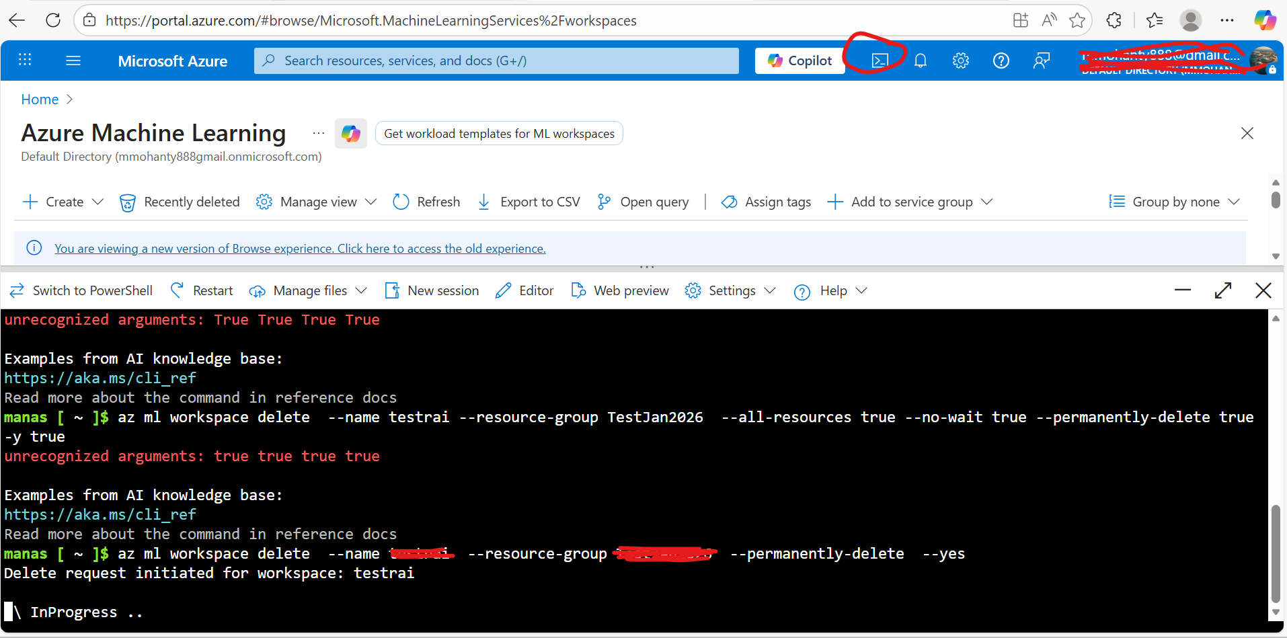
Task: Click portal content scrollbar down arrow
Action: (x=1276, y=256)
